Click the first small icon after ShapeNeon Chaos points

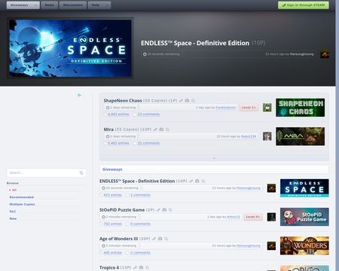181,101
